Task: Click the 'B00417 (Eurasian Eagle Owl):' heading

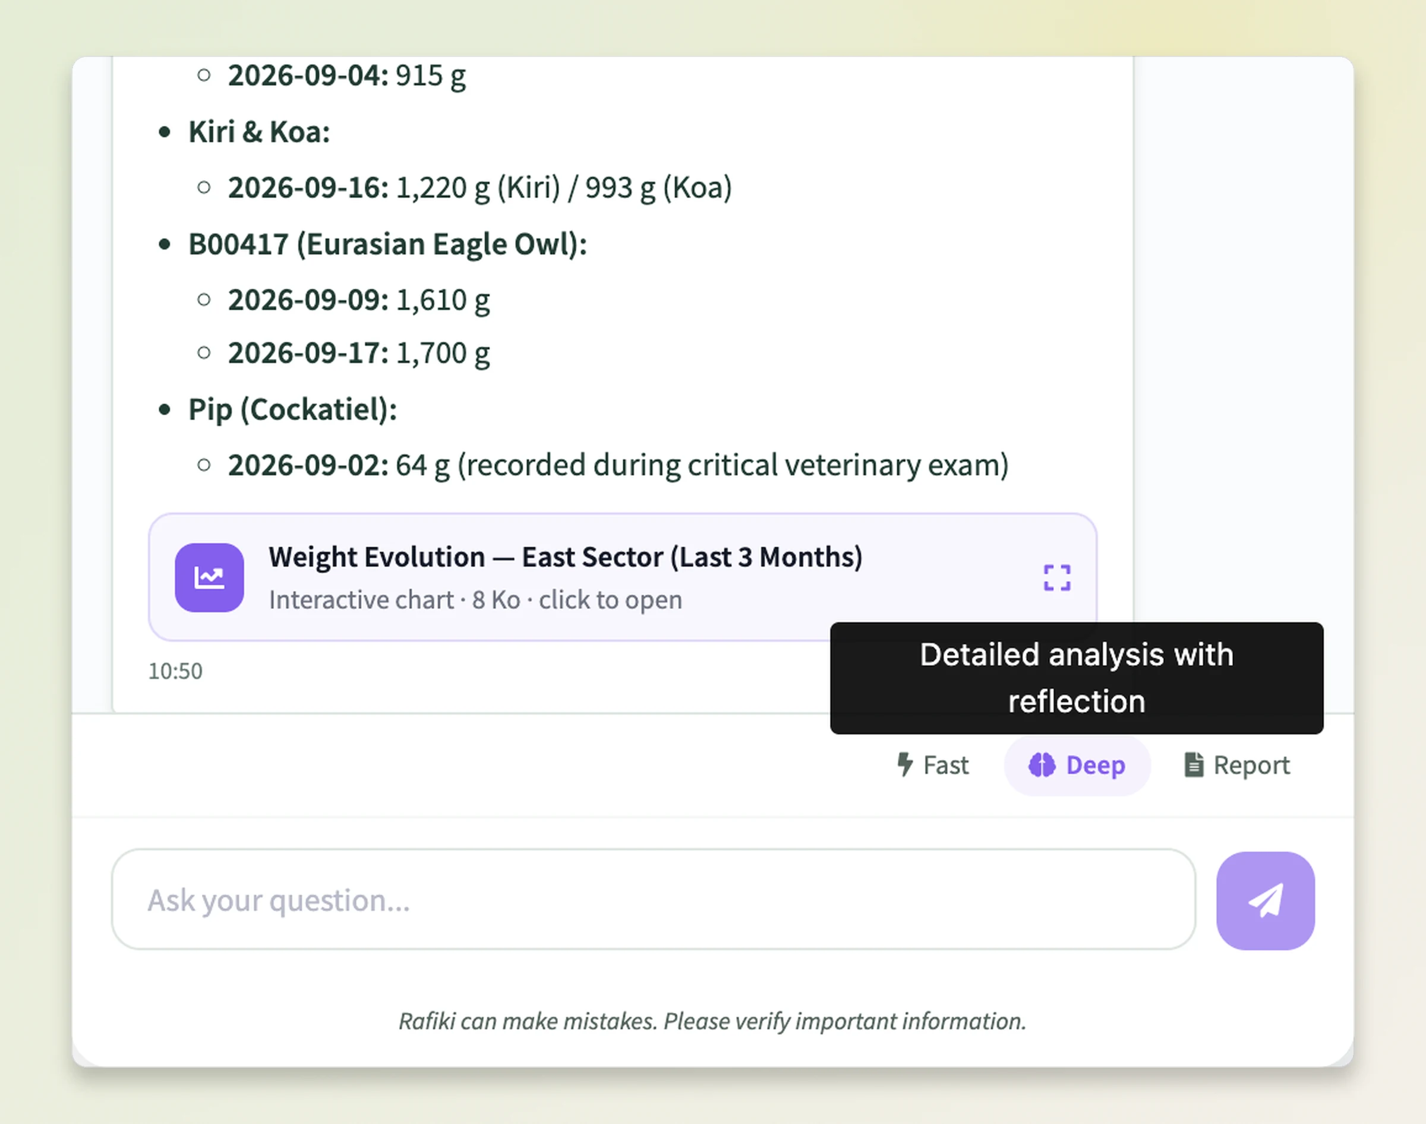Action: [387, 244]
